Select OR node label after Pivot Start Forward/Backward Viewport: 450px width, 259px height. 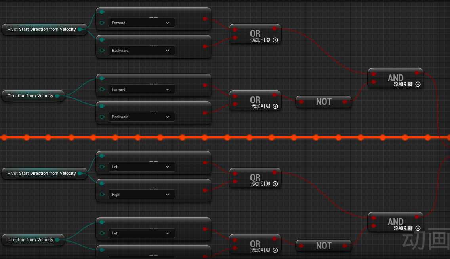coord(255,34)
